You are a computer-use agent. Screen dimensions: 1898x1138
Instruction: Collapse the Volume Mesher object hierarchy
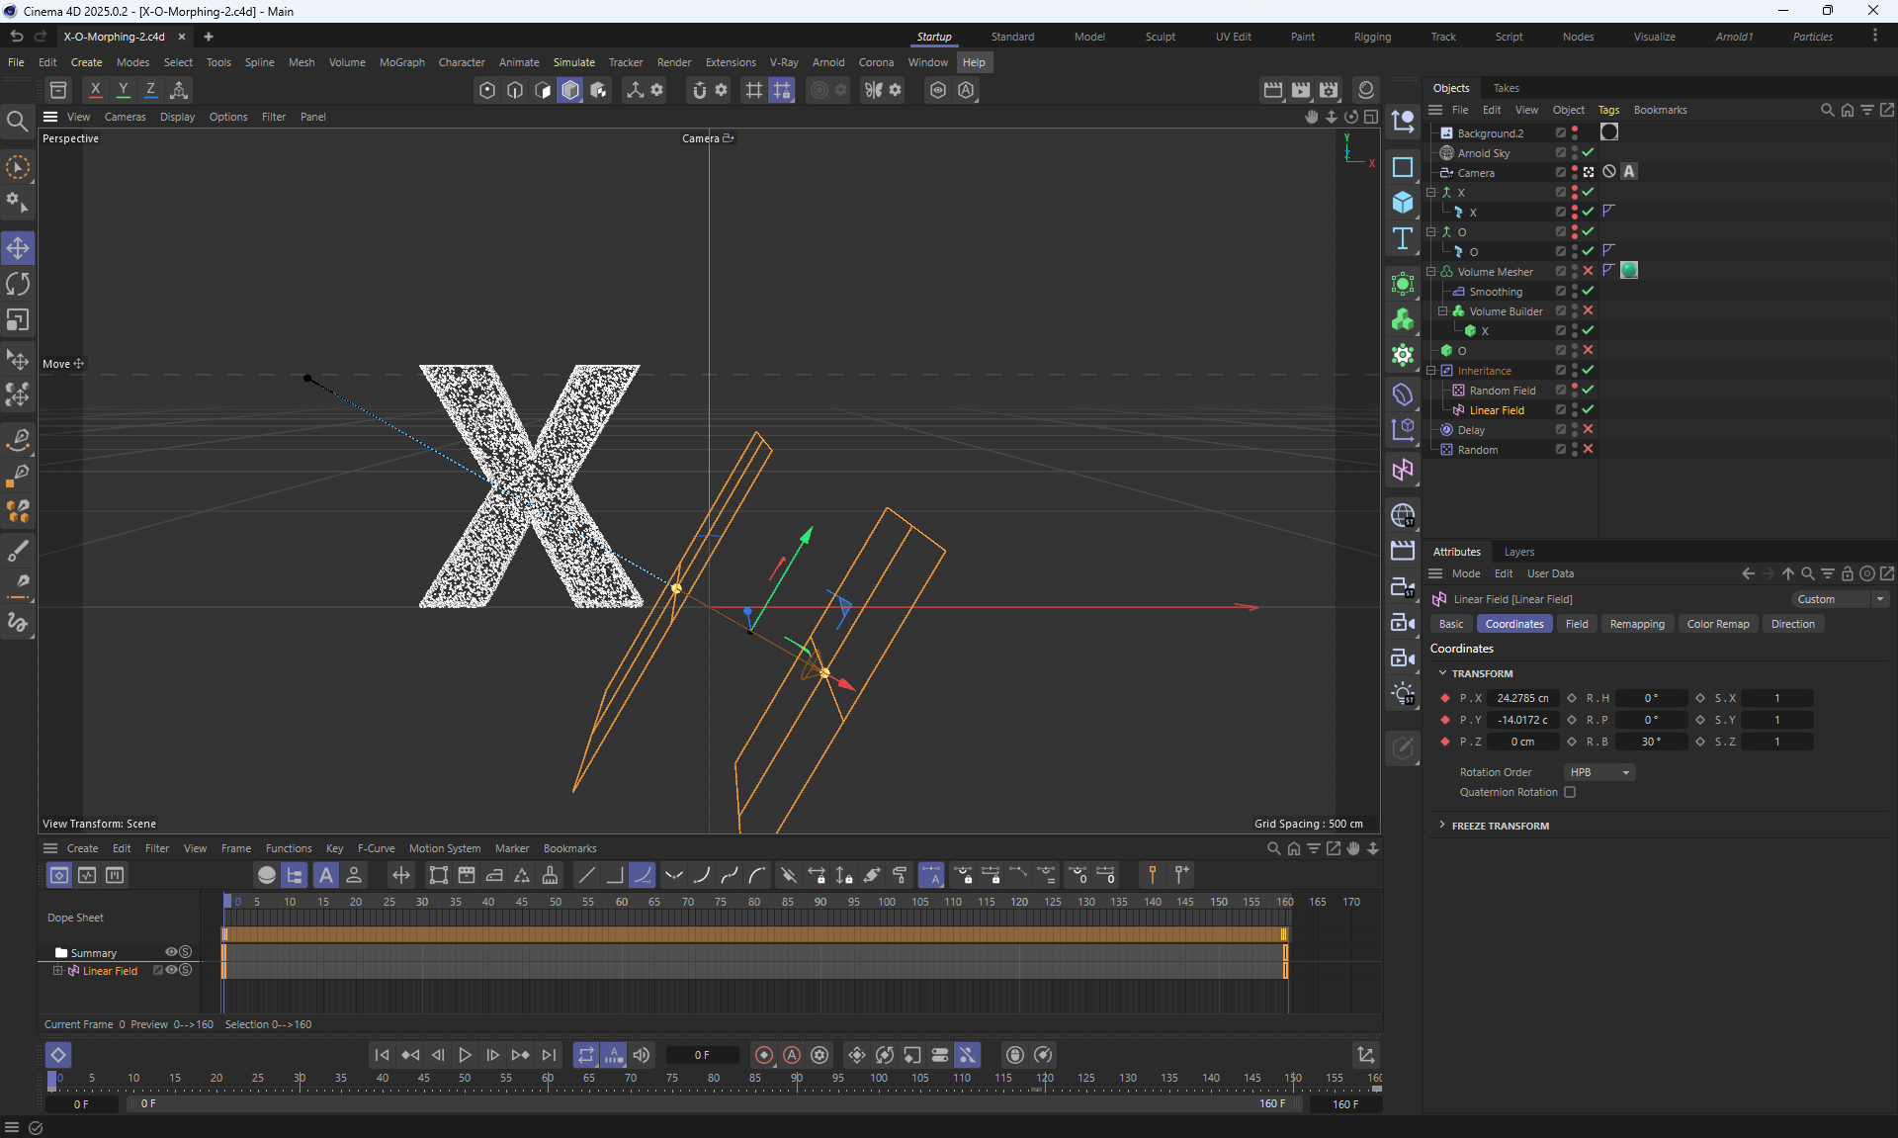coord(1431,271)
